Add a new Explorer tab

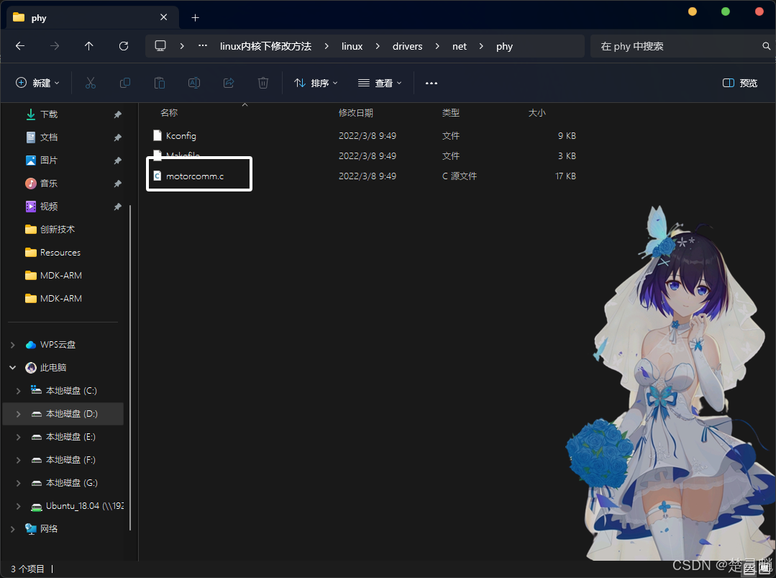tap(196, 18)
